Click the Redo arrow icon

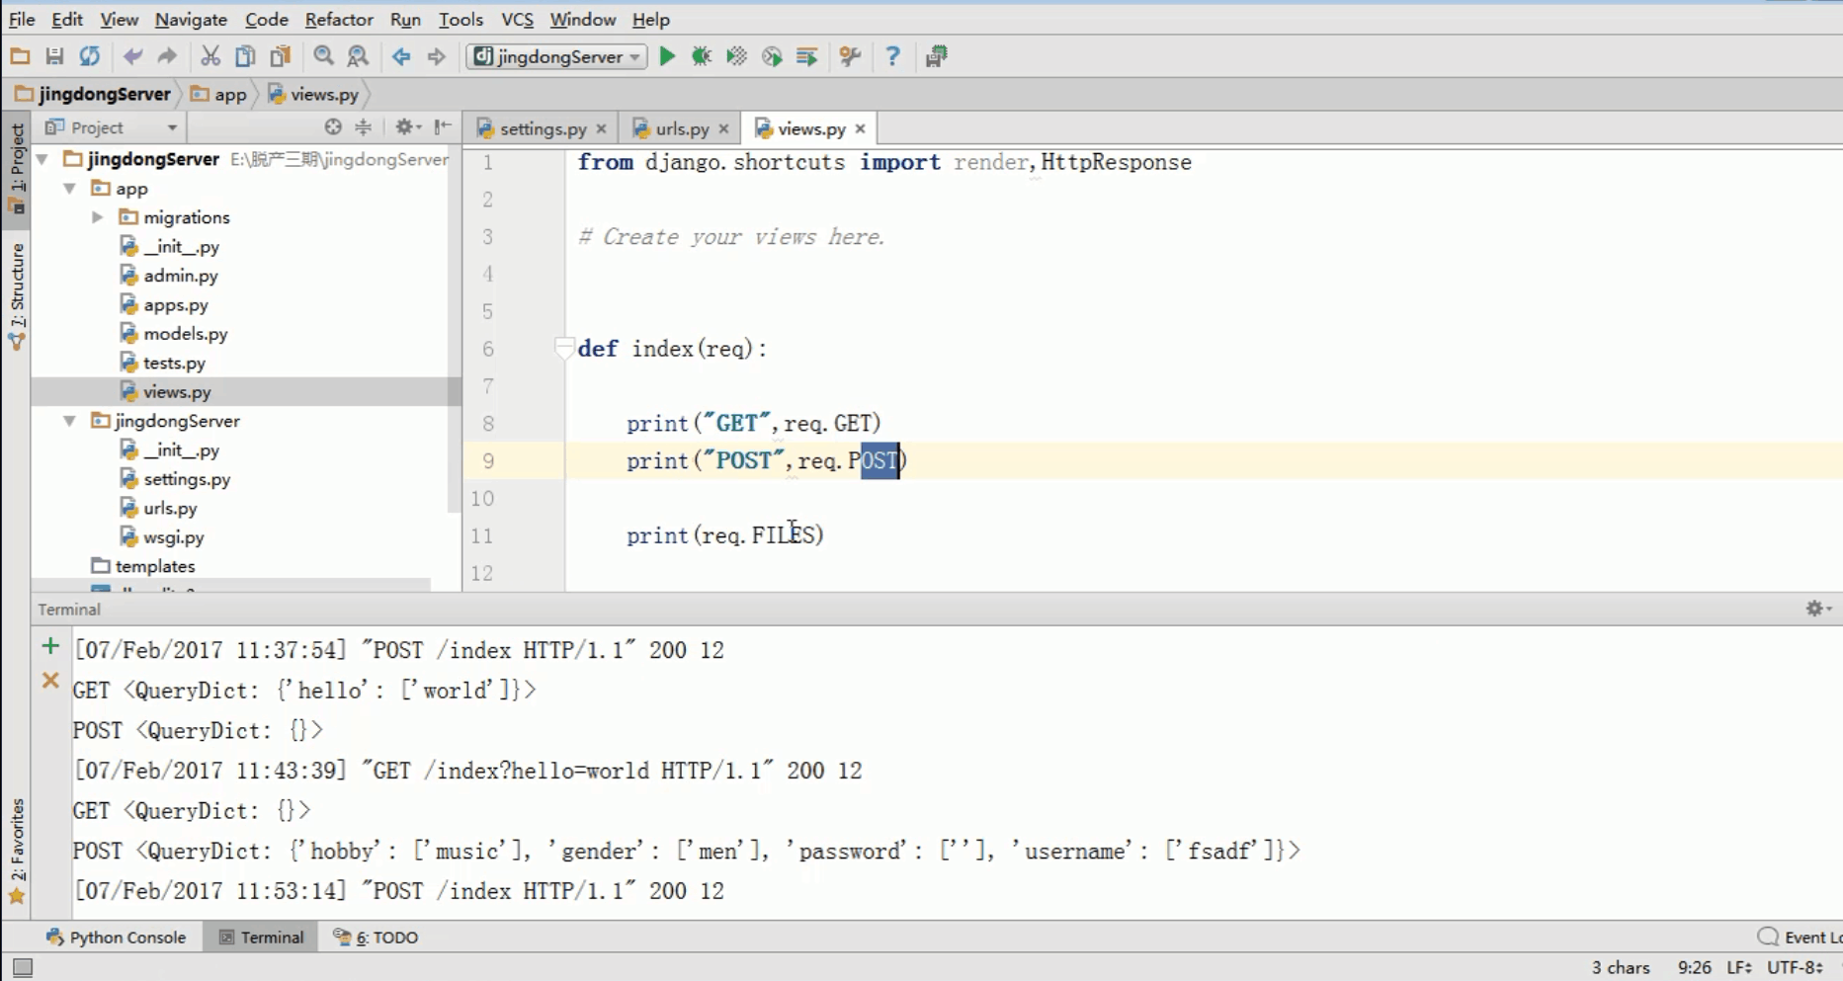coord(167,56)
